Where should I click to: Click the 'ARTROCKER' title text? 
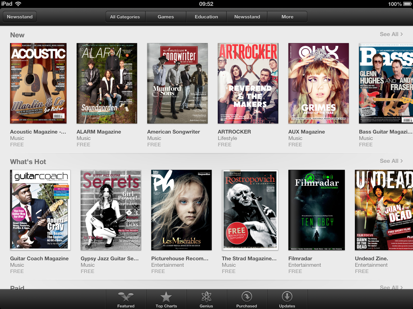[x=234, y=132]
